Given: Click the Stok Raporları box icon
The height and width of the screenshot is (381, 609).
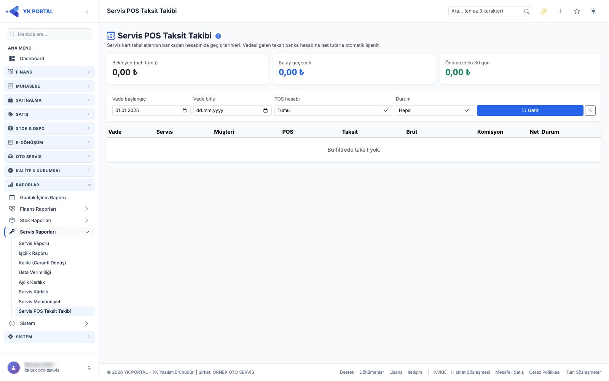Looking at the screenshot, I should 12,221.
